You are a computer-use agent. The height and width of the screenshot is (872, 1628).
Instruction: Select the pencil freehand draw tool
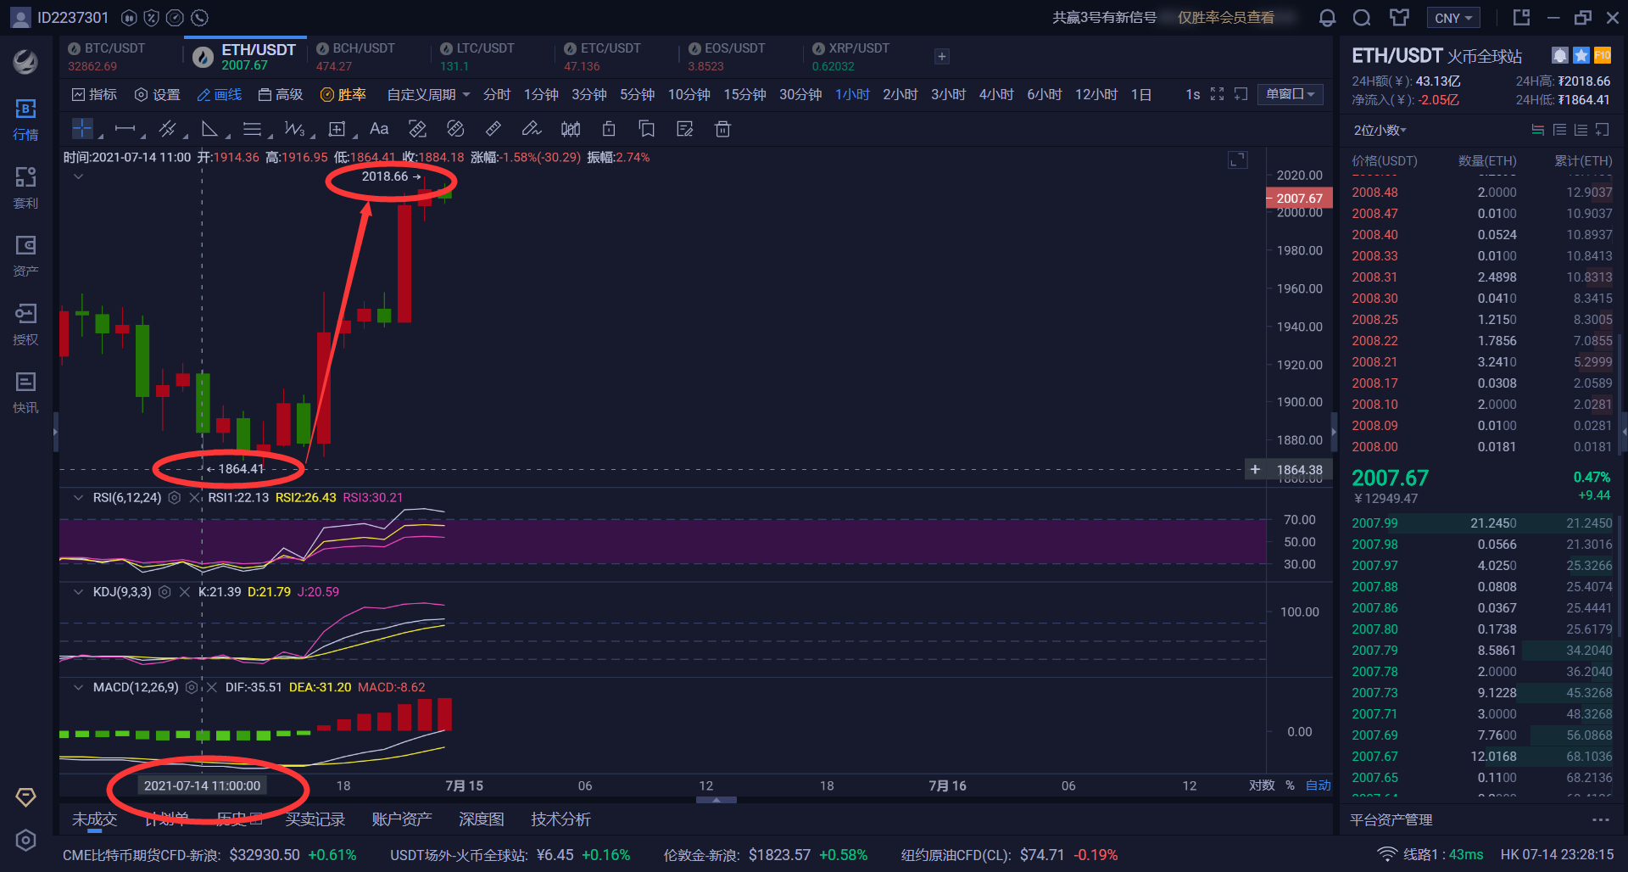point(531,129)
